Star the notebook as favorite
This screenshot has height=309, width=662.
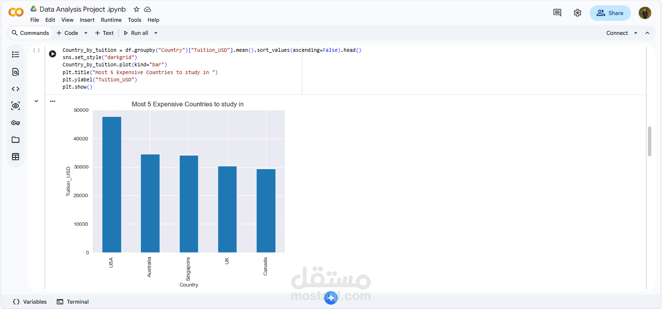click(x=137, y=9)
